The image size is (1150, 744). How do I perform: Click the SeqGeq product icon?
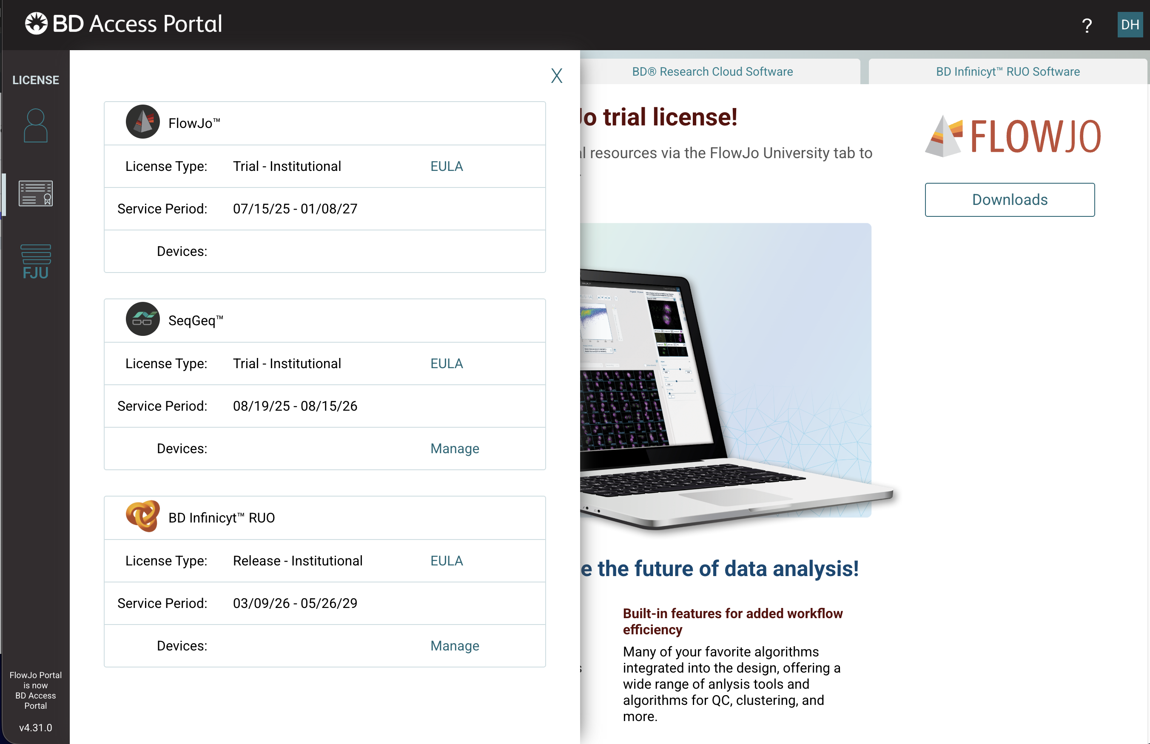(x=142, y=319)
